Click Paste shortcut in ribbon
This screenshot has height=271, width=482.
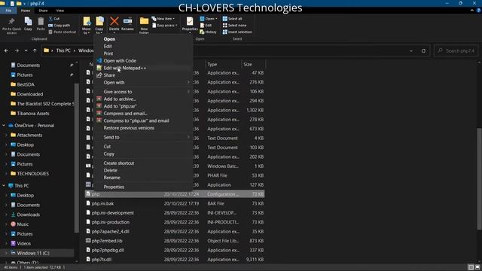click(62, 32)
